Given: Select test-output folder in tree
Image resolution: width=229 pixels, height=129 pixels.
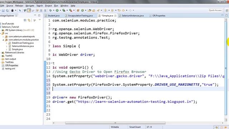Looking at the screenshot, I should tap(10, 59).
